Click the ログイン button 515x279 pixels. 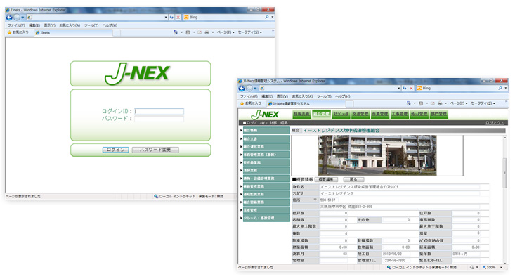(115, 150)
